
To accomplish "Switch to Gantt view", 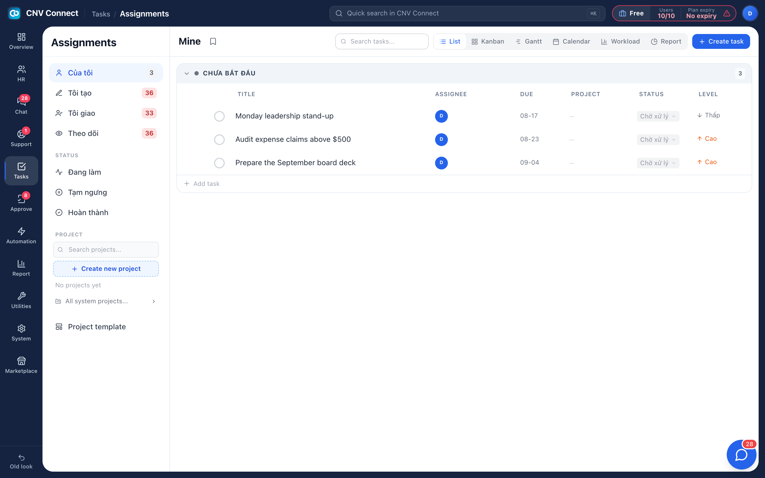I will (x=529, y=41).
